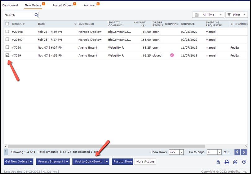Open the All Time date range dropdown
Screen dimensions: 251x174
tap(208, 15)
